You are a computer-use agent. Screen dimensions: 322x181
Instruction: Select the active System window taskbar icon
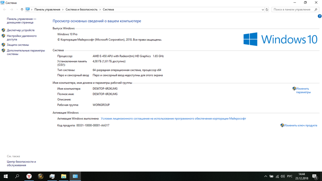point(75,176)
